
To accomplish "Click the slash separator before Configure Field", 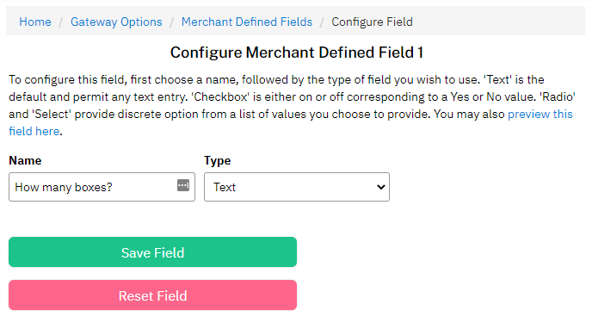I will [322, 22].
